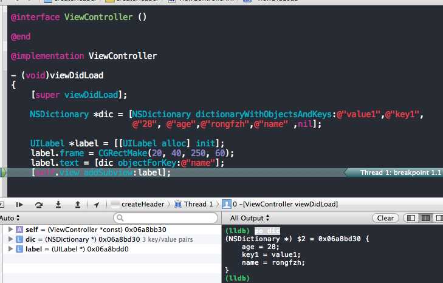Click the local variable icon beside label
The width and height of the screenshot is (443, 283).
tap(19, 249)
